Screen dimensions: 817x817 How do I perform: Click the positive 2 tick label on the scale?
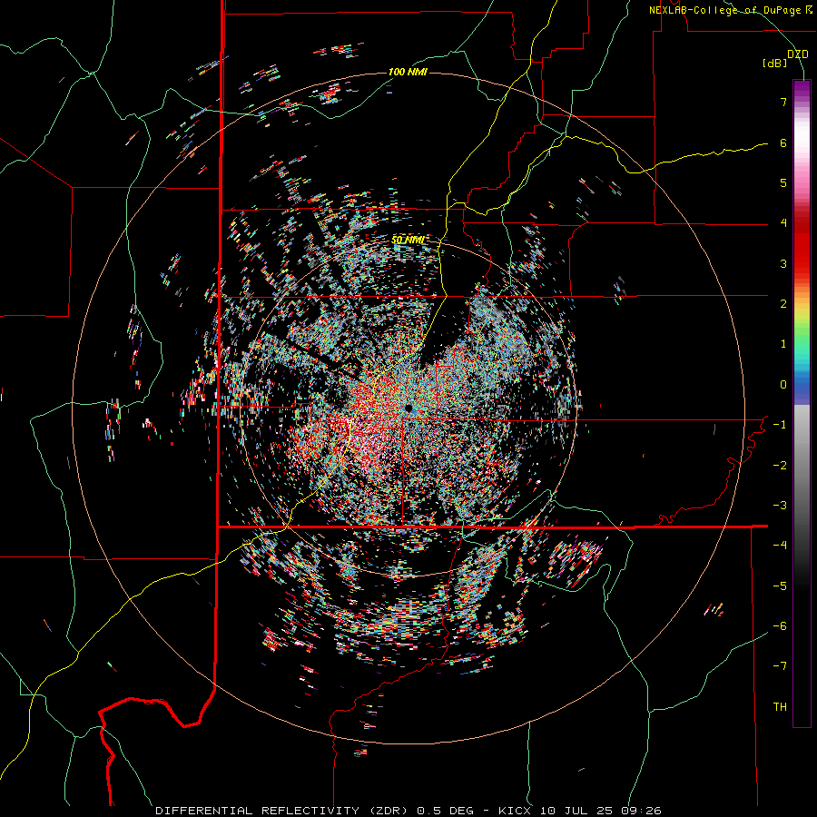click(x=783, y=304)
